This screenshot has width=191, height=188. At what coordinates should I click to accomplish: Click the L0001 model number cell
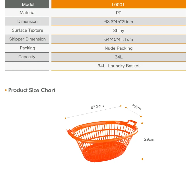pos(118,4)
